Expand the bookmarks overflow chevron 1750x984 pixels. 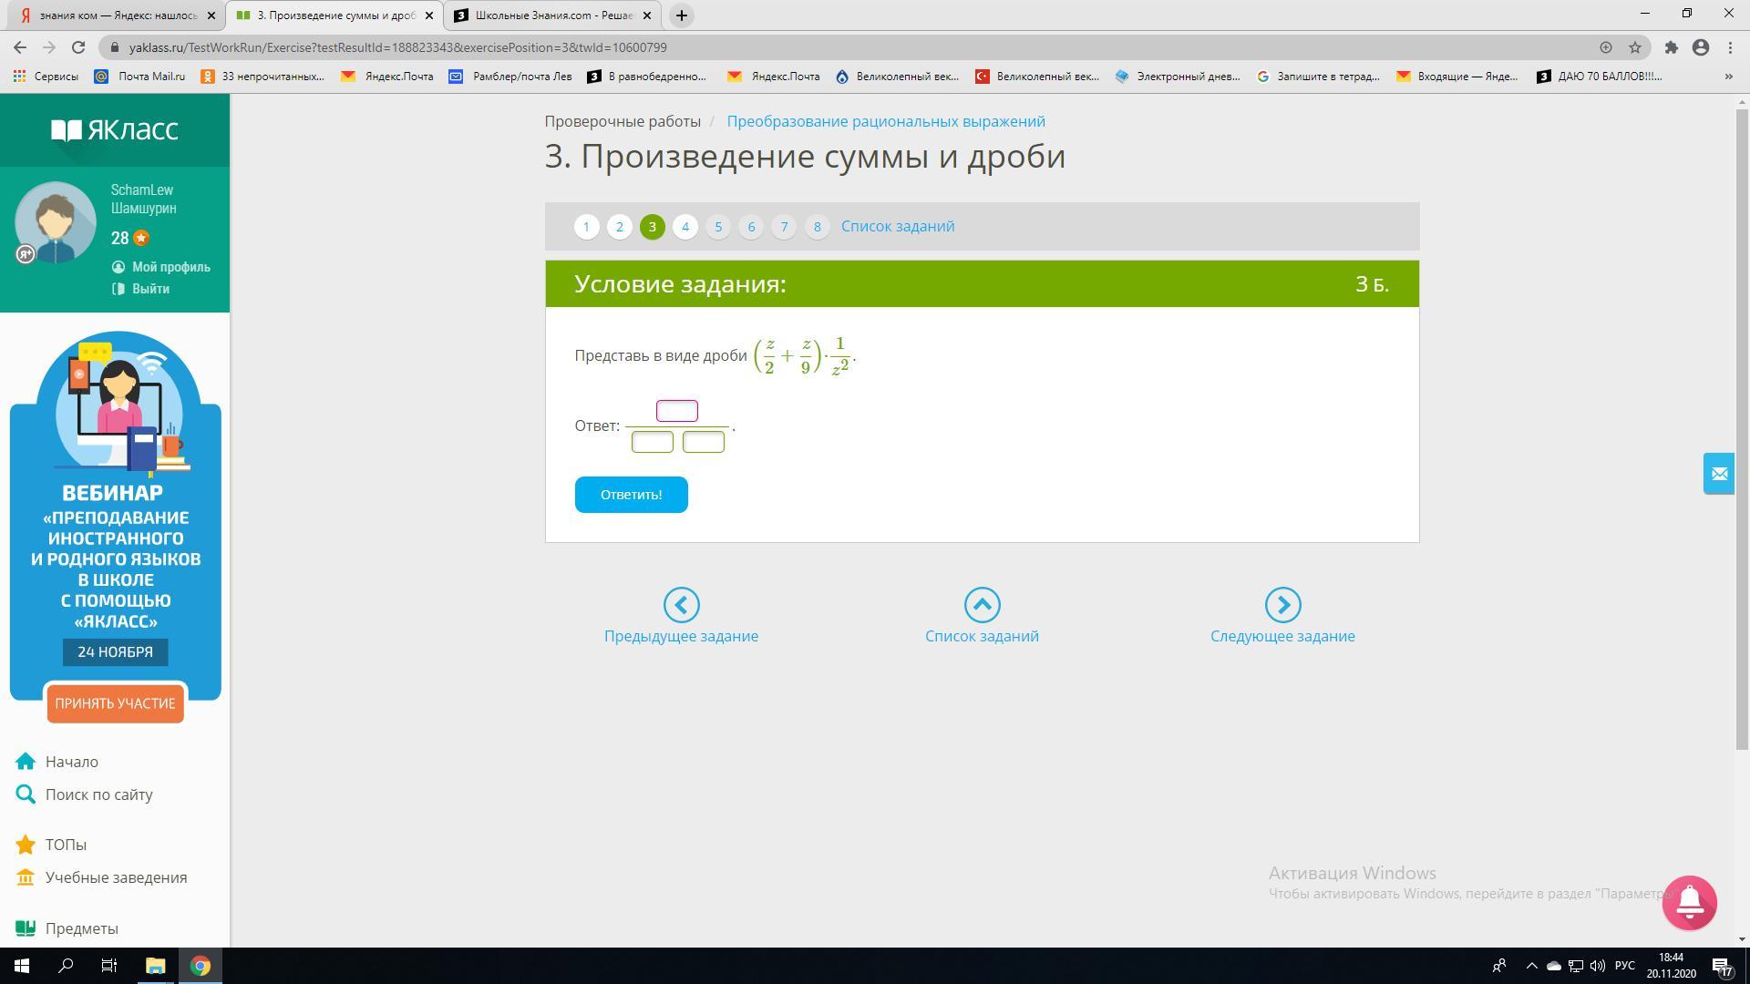pyautogui.click(x=1728, y=77)
